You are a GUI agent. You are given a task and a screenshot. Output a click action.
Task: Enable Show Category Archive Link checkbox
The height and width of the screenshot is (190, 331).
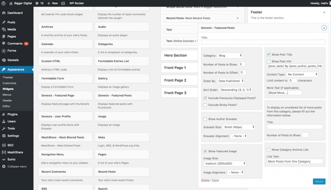click(x=269, y=150)
